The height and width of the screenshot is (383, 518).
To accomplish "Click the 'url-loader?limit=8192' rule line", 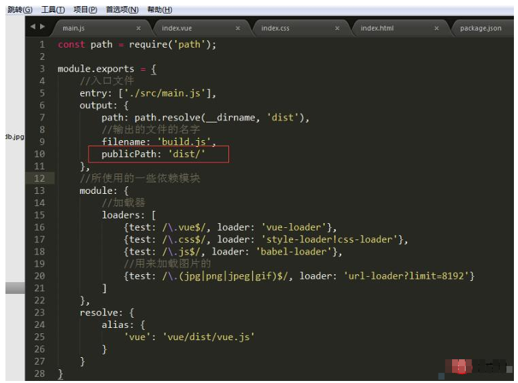I will tap(298, 276).
